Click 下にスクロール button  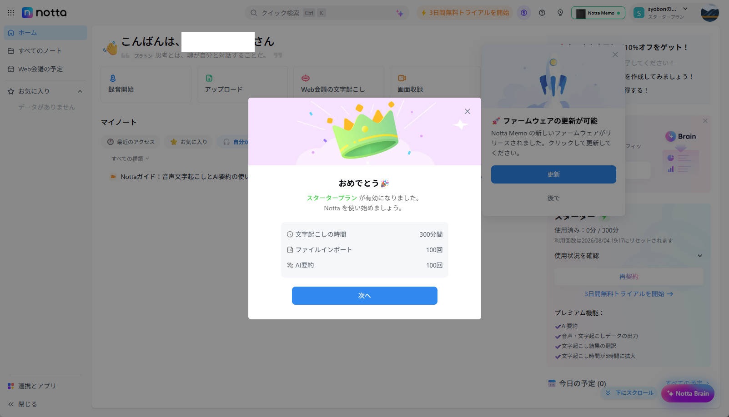pos(630,393)
